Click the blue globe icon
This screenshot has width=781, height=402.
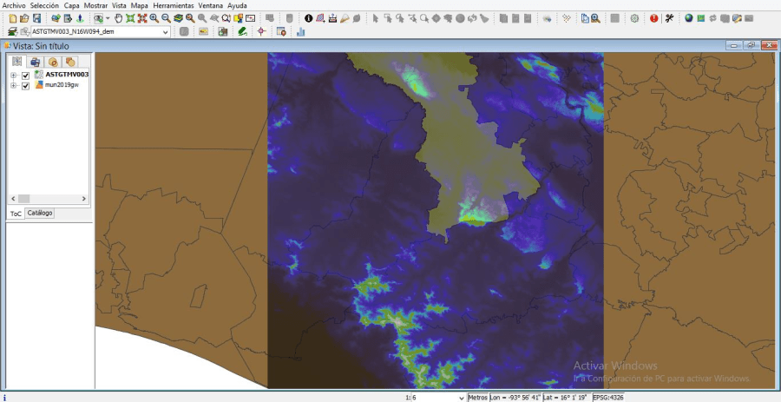(689, 18)
